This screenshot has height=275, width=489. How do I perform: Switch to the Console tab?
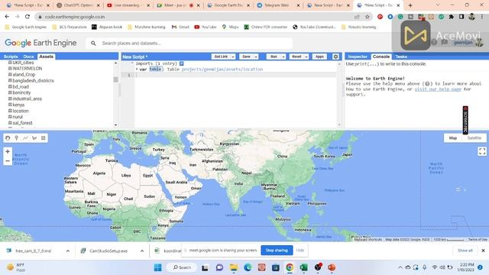pyautogui.click(x=381, y=57)
